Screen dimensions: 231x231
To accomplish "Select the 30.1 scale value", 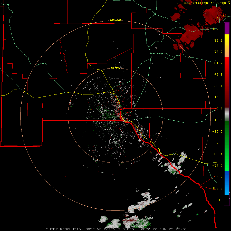I will point(218,86).
